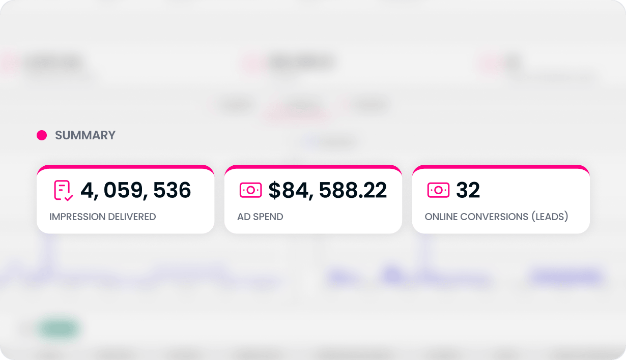Click the blurred purple bar on chart right
Screen dimensions: 626x360
[x=566, y=278]
